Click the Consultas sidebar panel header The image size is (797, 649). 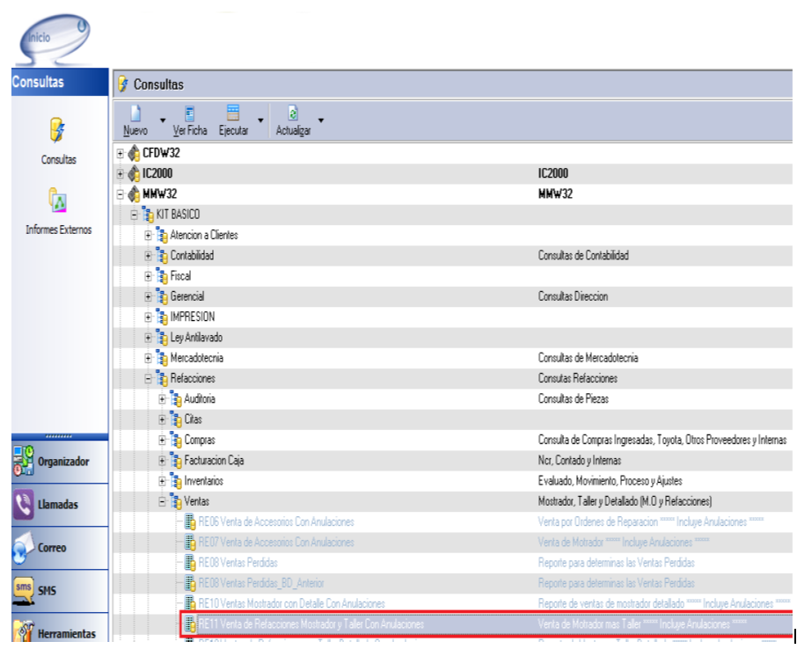60,82
